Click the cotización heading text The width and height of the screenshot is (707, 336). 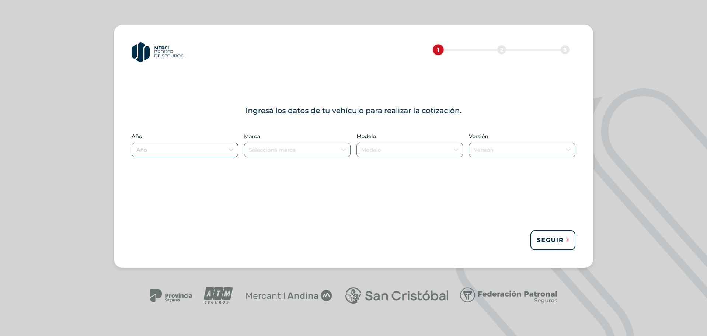coord(353,111)
